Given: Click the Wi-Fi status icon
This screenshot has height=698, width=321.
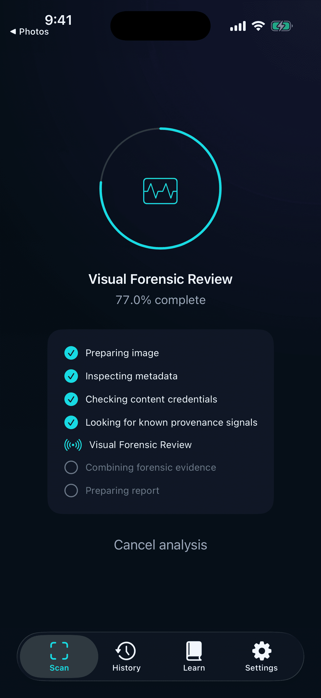Looking at the screenshot, I should 258,26.
